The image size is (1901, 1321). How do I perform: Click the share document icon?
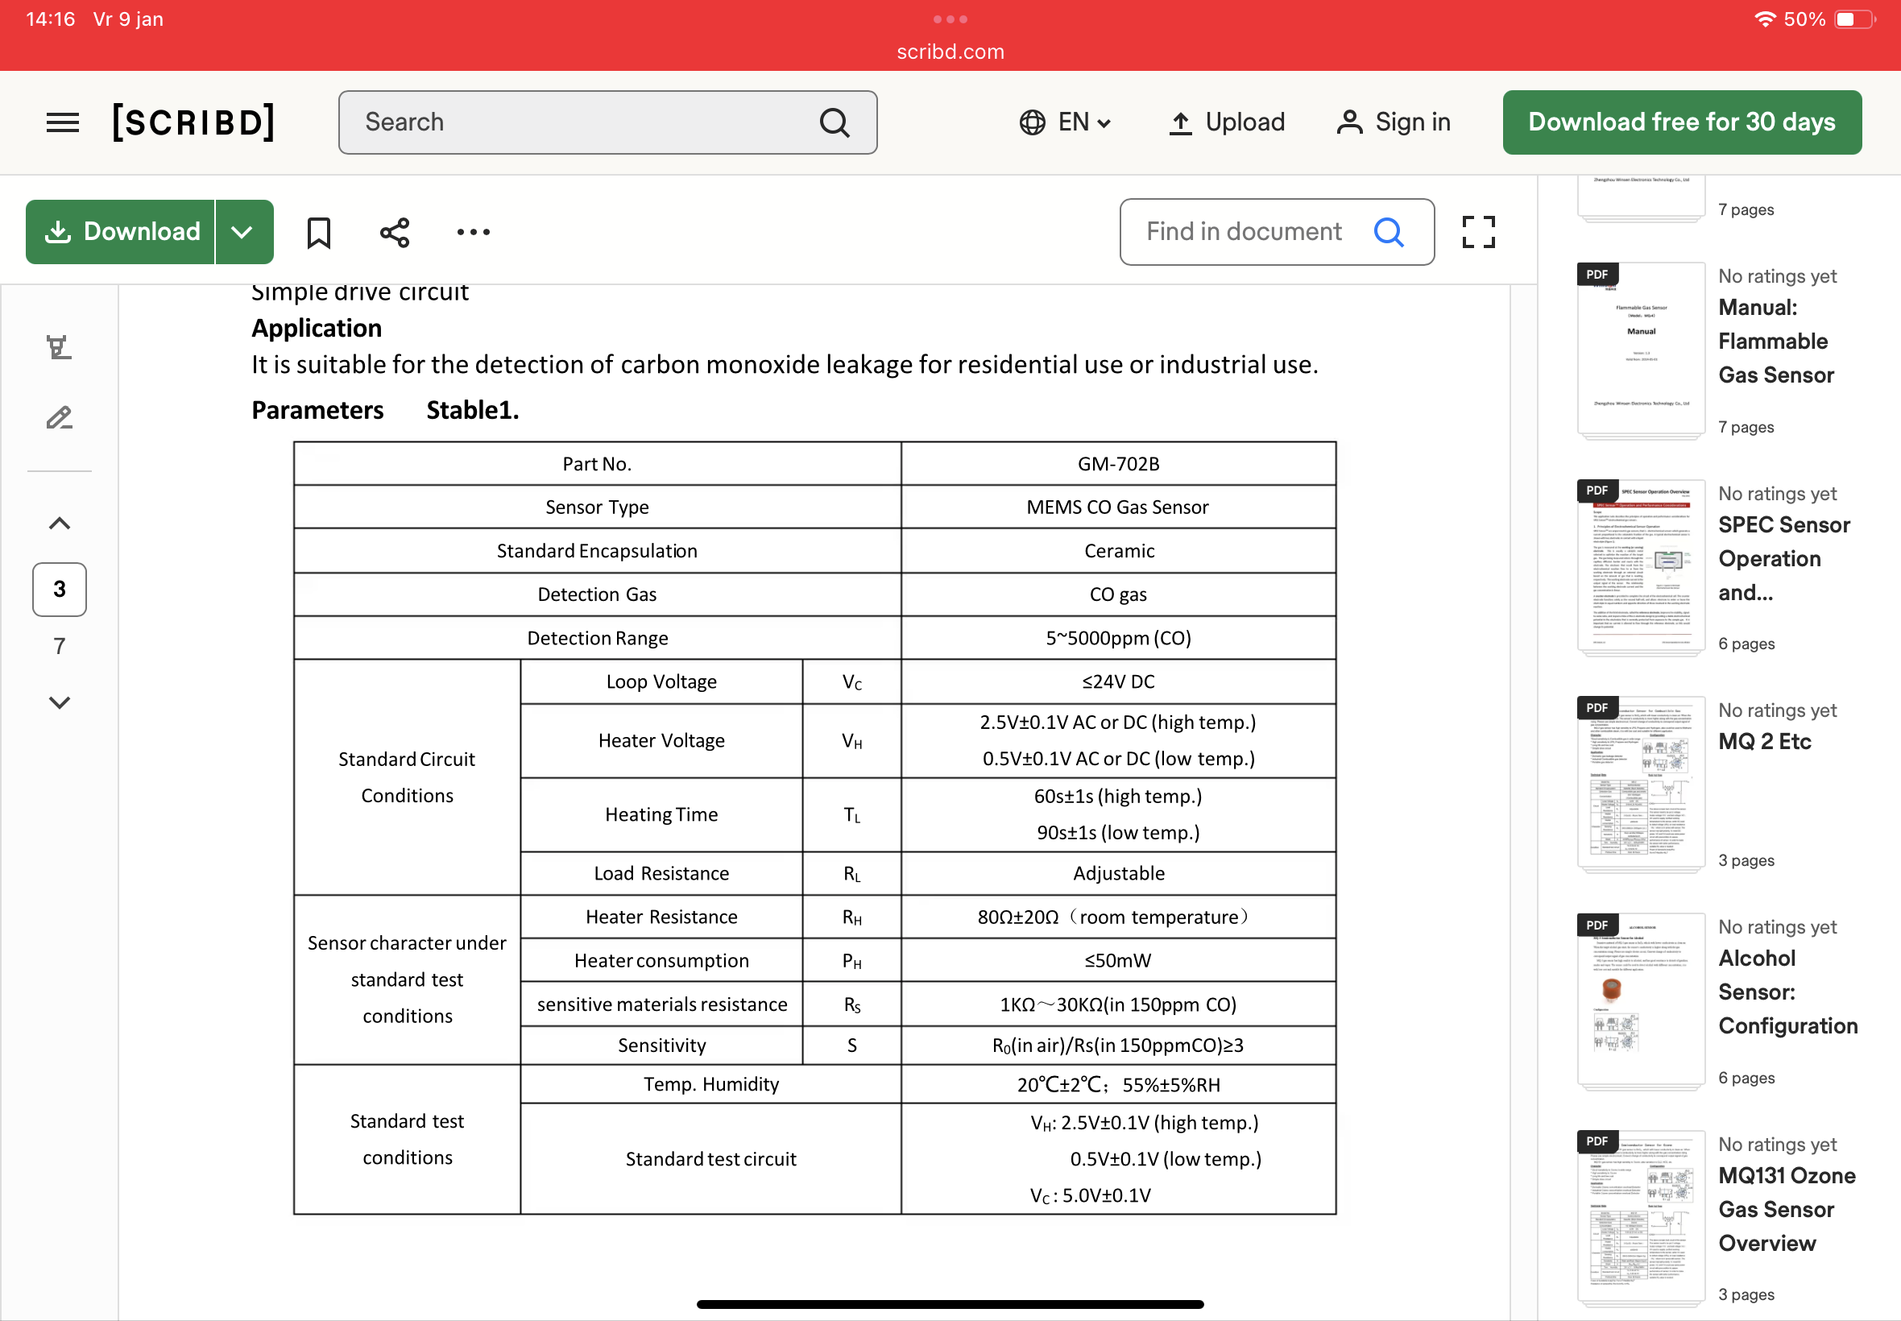coord(395,233)
